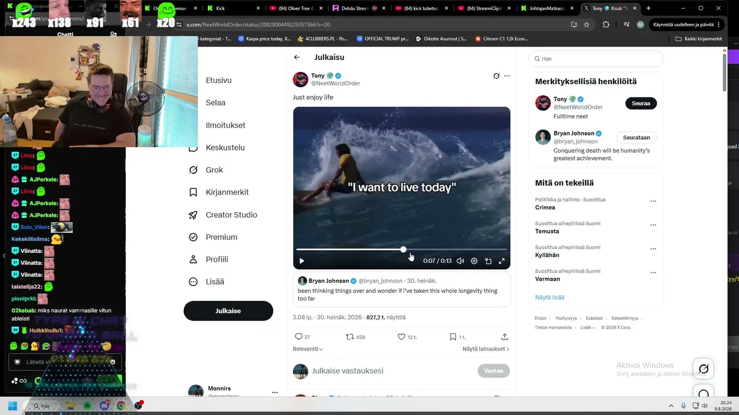The width and height of the screenshot is (739, 415).
Task: Click the black Julkaise button
Action: point(228,311)
